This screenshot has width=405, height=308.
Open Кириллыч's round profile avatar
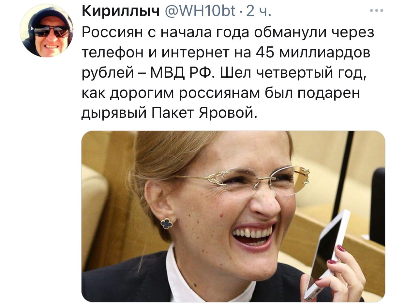click(47, 31)
